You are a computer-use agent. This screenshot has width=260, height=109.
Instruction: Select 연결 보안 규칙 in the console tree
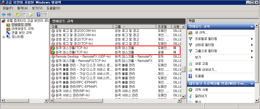(21, 33)
